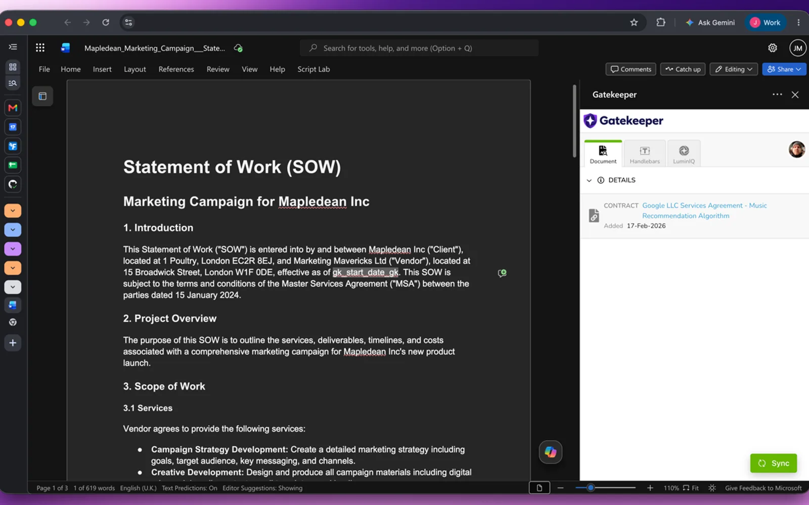Switch to the LuminIQ tab
809x505 pixels.
(684, 154)
